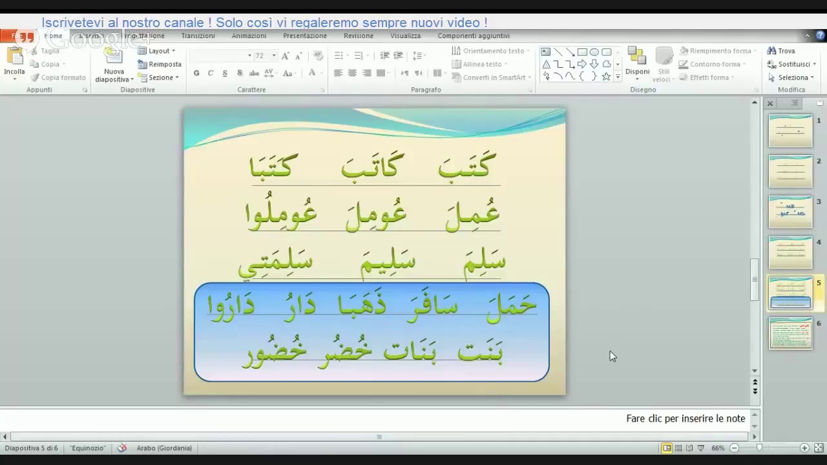827x465 pixels.
Task: Select the triangle shape in the shapes gallery
Action: 546,64
